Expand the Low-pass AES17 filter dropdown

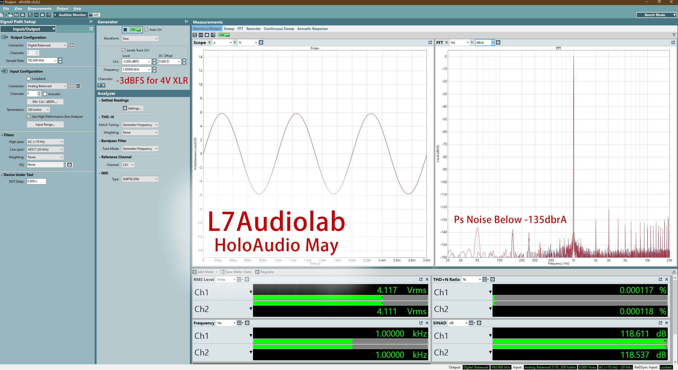(45, 149)
